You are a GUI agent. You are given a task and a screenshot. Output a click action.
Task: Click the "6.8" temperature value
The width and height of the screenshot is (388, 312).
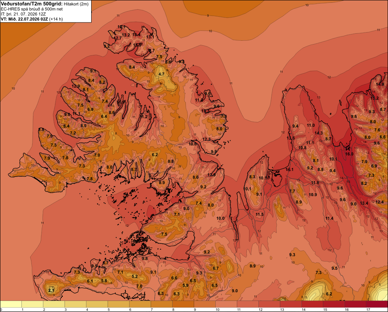click(90, 110)
